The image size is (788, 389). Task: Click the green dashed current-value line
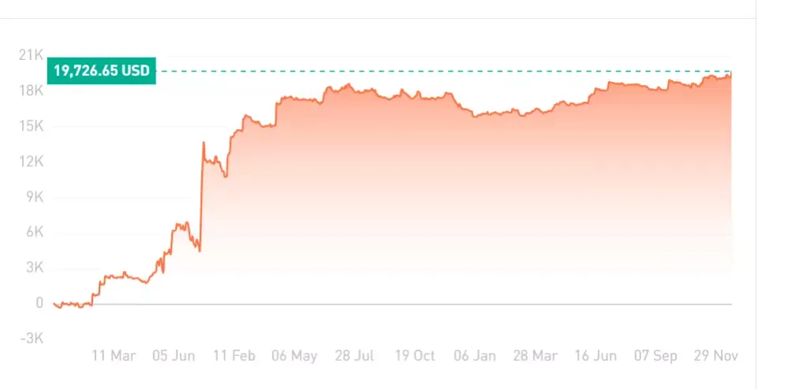[x=444, y=72]
